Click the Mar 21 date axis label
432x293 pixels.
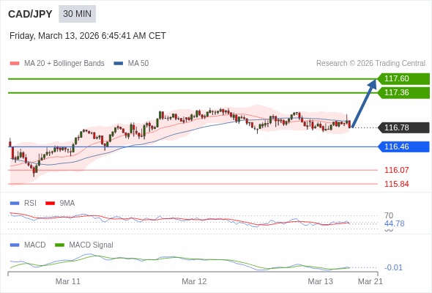click(370, 281)
